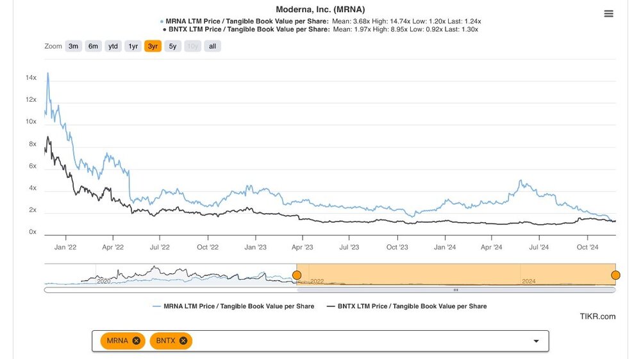Show all data with the all zoom button
Viewport: 641px width, 359px height.
pos(213,46)
